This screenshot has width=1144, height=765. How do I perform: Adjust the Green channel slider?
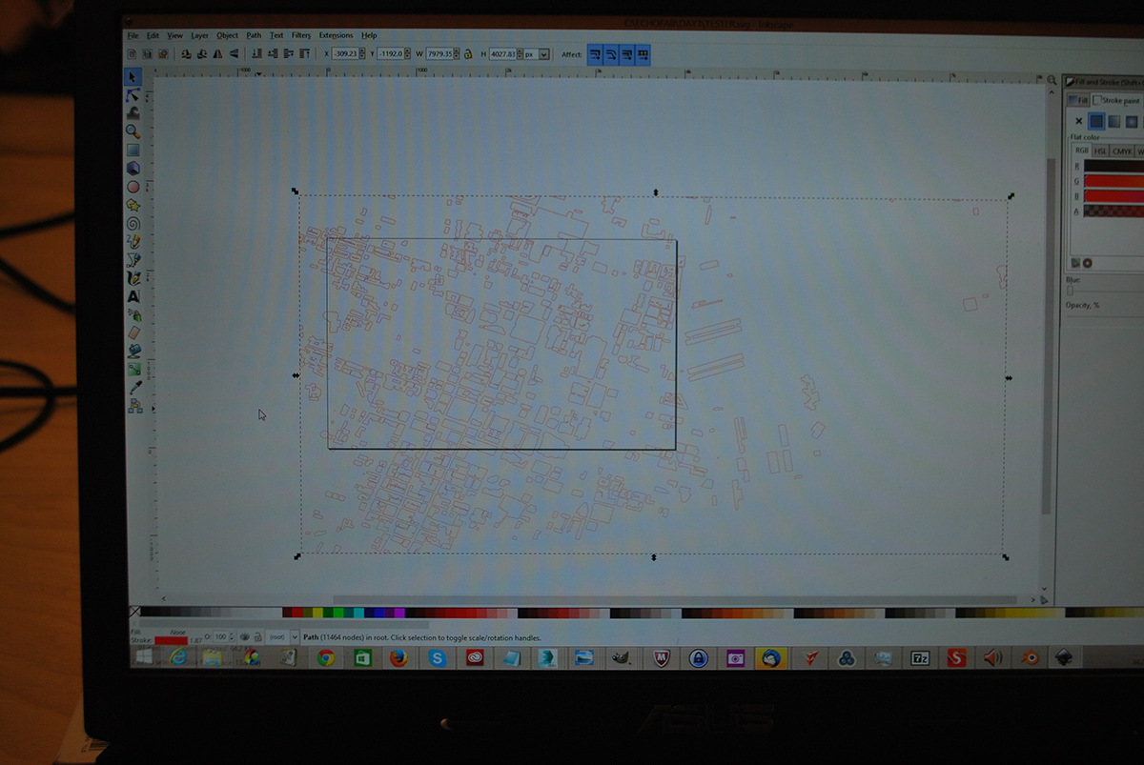click(x=1113, y=181)
